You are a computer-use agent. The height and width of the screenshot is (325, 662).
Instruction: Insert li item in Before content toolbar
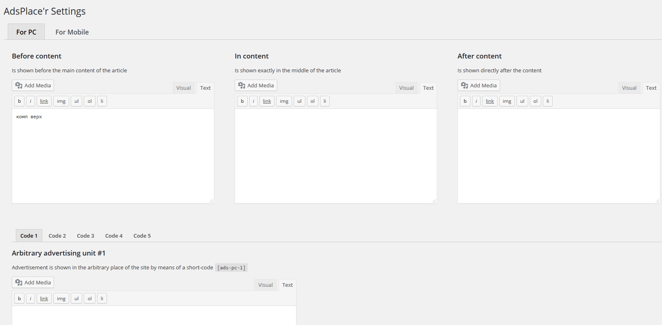point(102,101)
